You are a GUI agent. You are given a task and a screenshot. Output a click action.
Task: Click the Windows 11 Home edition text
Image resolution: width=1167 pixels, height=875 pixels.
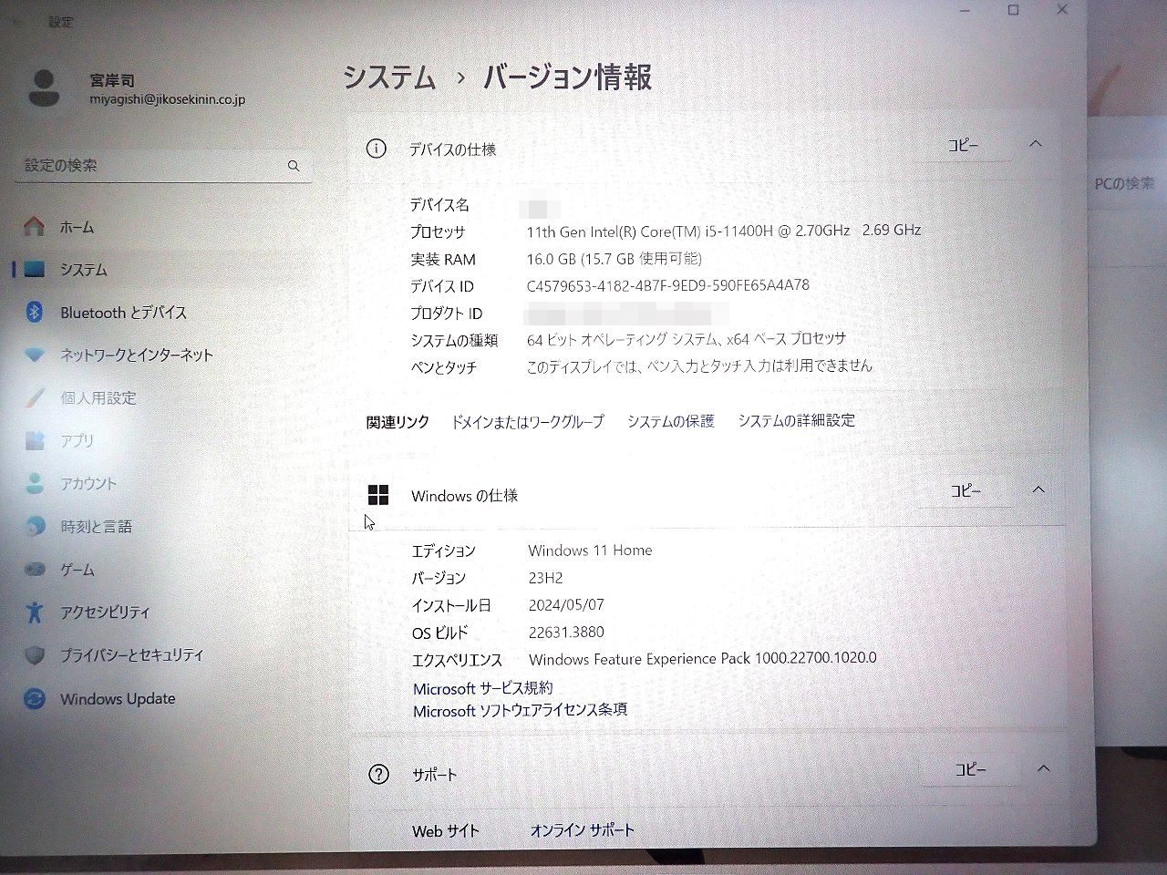pos(590,550)
